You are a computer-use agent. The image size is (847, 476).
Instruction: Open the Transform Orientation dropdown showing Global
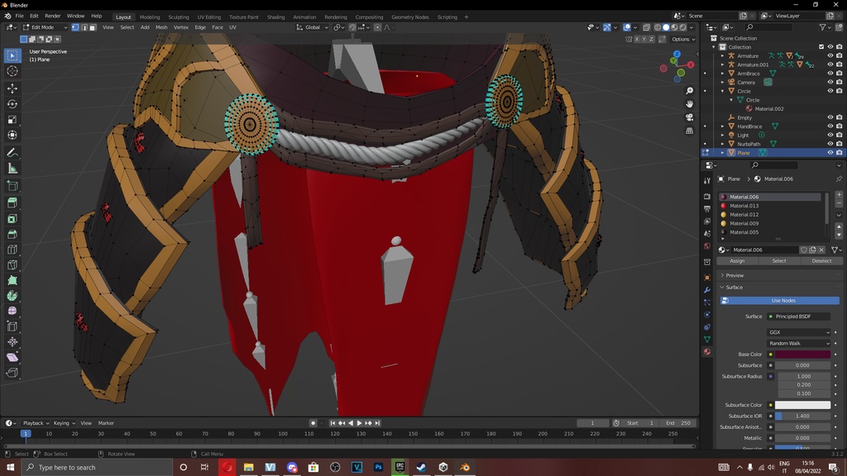pyautogui.click(x=313, y=26)
